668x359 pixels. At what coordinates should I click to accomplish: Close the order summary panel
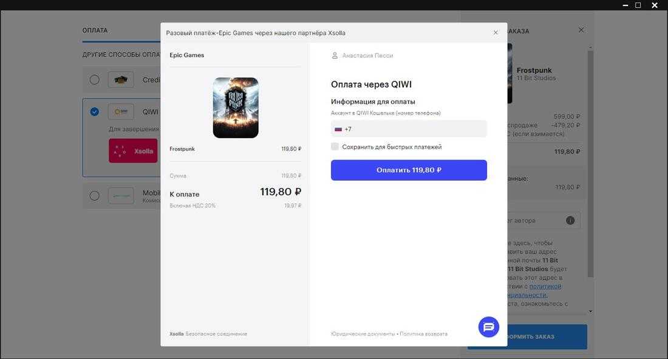581,30
